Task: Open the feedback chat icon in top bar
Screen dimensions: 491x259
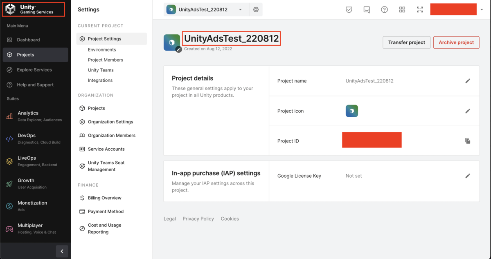Action: (x=367, y=9)
